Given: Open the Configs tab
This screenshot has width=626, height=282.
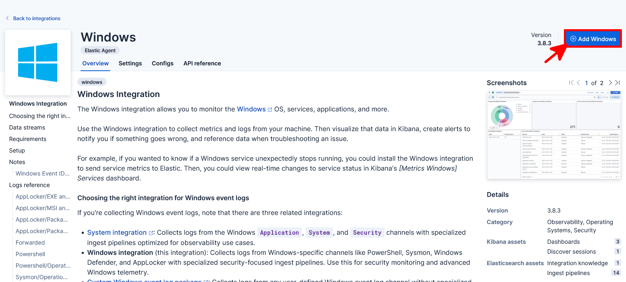Looking at the screenshot, I should pyautogui.click(x=162, y=63).
